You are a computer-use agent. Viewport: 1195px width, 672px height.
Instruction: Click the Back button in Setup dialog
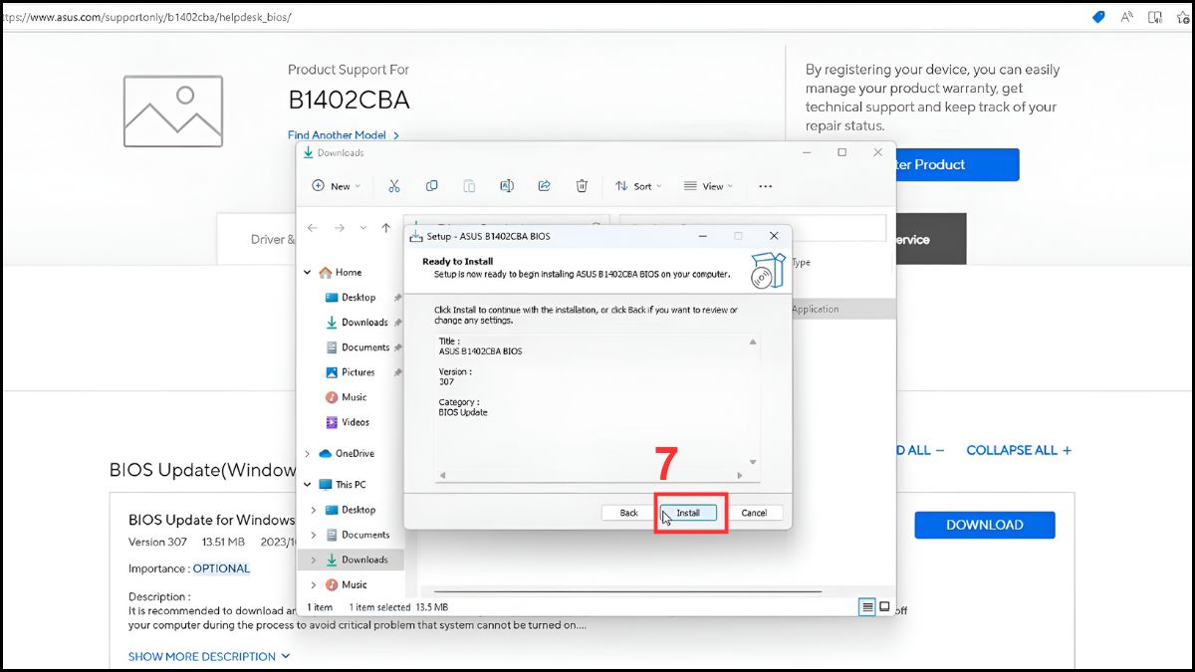pos(629,513)
